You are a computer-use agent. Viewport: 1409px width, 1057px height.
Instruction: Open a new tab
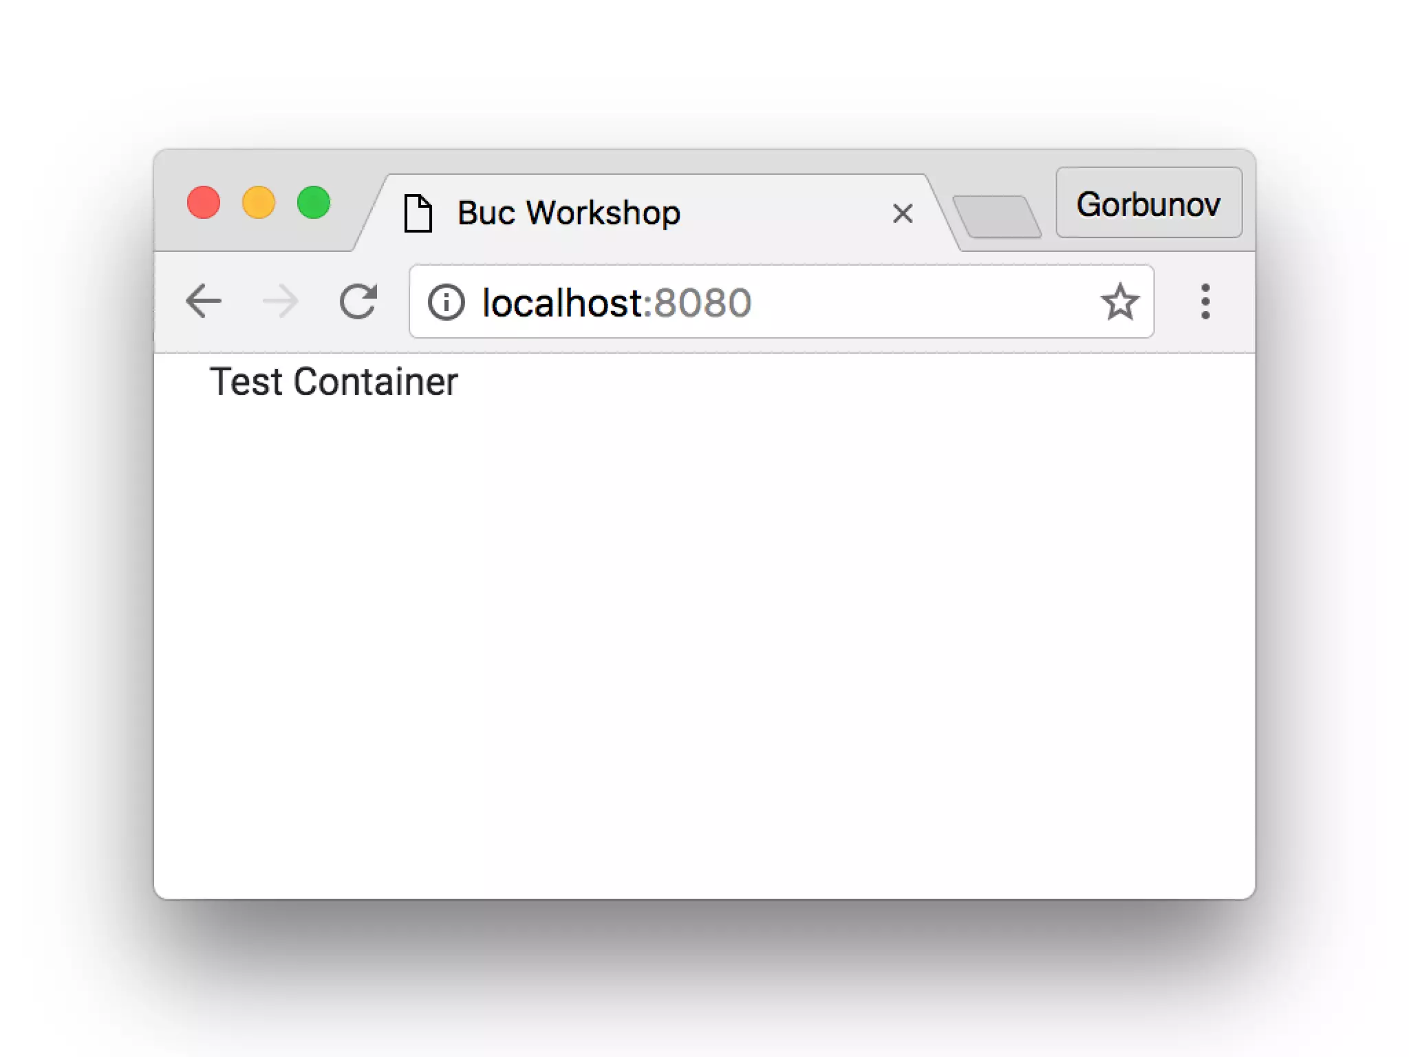point(997,217)
